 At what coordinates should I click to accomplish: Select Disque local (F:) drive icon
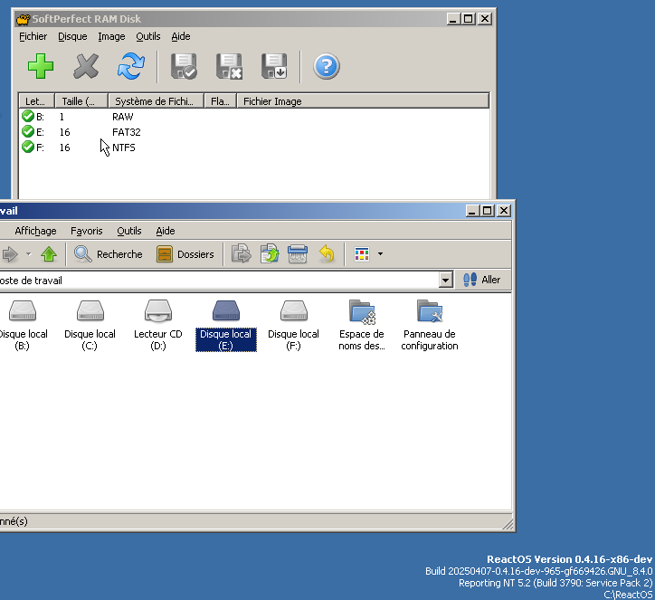[294, 311]
